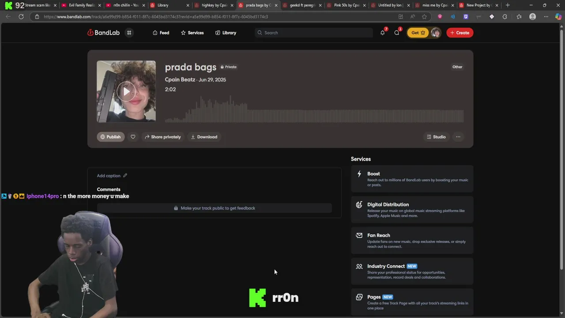Click the Other genre tag

(457, 67)
